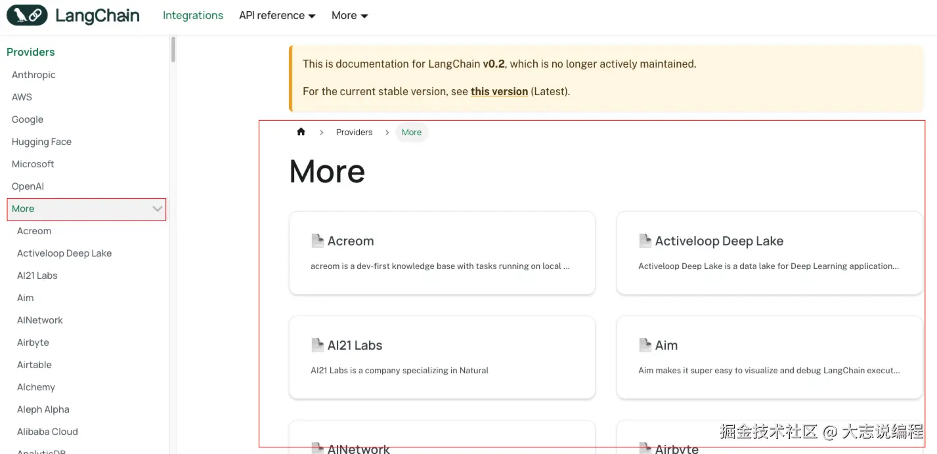The image size is (937, 454).
Task: Open Microsoft in the sidebar
Action: pyautogui.click(x=33, y=164)
